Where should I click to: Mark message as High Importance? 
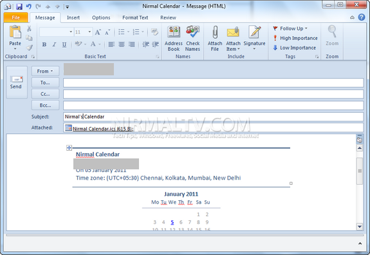(x=295, y=38)
